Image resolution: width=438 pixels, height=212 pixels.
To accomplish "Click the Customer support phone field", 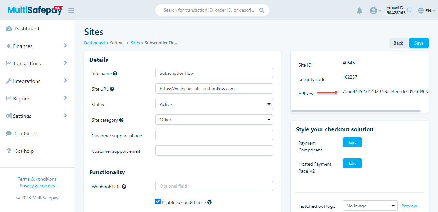I will click(214, 135).
